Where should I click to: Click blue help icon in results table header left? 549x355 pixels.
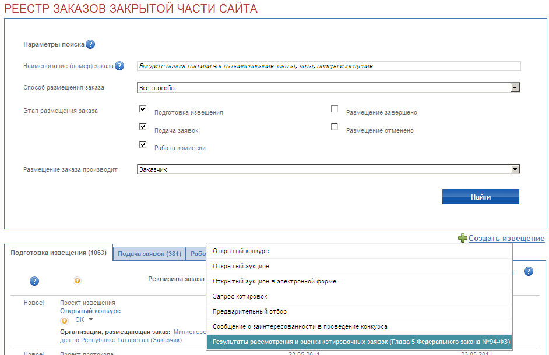[34, 281]
